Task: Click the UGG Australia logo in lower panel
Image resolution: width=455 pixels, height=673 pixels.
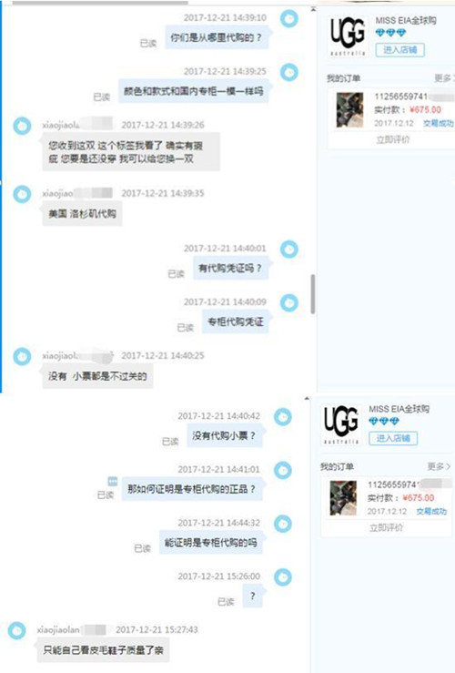Action: click(341, 424)
